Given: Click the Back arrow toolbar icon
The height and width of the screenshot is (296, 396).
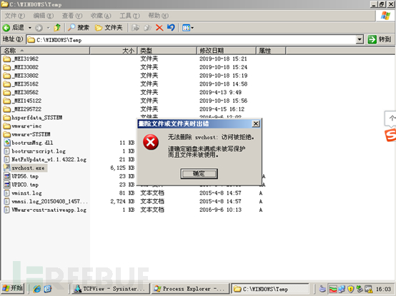Looking at the screenshot, I should tap(6, 28).
